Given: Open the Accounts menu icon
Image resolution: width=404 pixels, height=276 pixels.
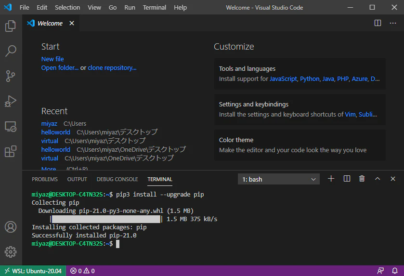Looking at the screenshot, I should click(11, 227).
